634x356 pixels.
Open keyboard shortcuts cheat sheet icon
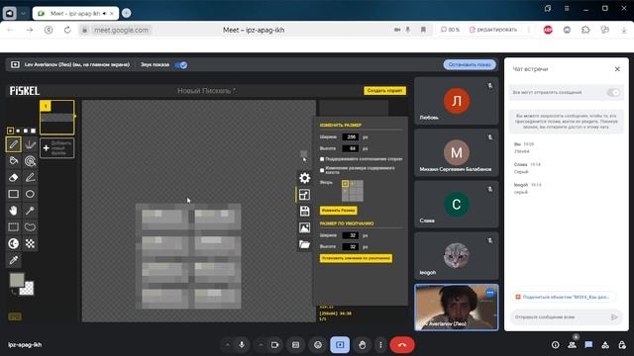click(x=15, y=316)
